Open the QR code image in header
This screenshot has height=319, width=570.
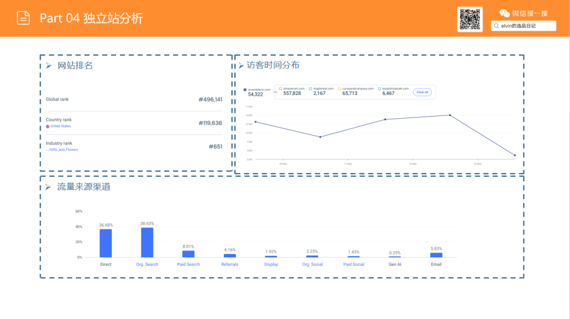coord(470,20)
